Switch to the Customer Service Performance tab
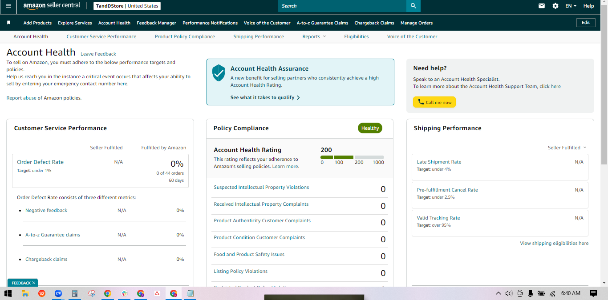608x300 pixels. [101, 36]
